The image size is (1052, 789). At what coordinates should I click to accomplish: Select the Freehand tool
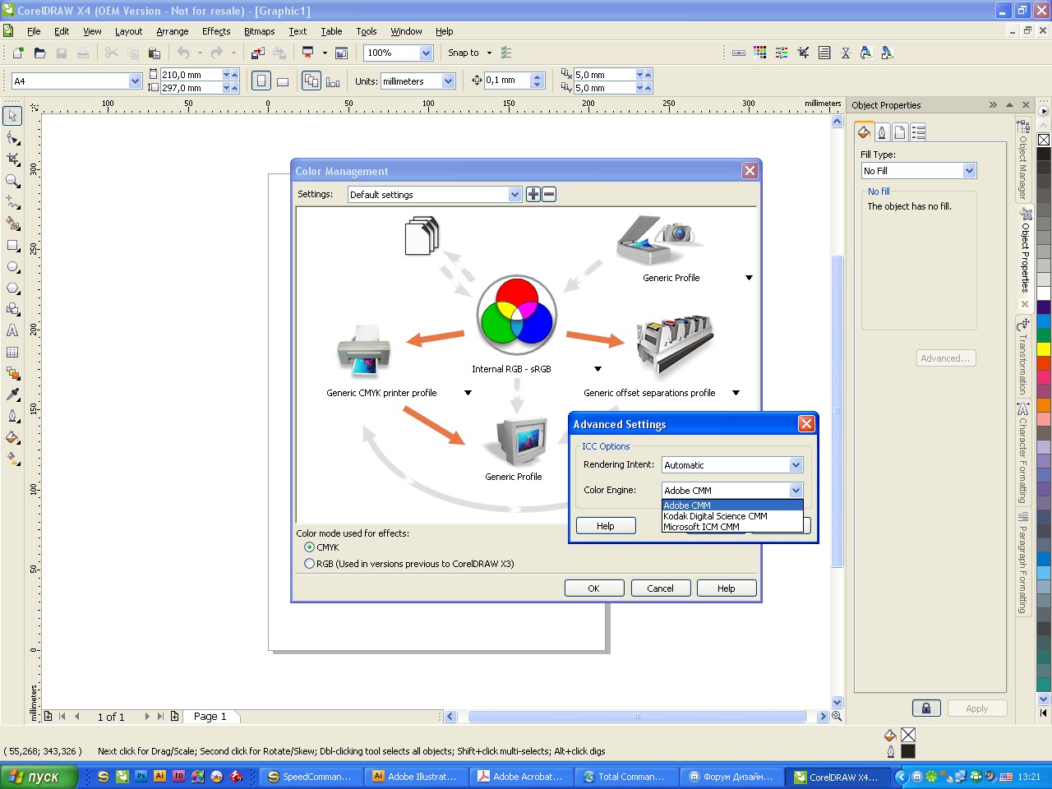[x=12, y=201]
